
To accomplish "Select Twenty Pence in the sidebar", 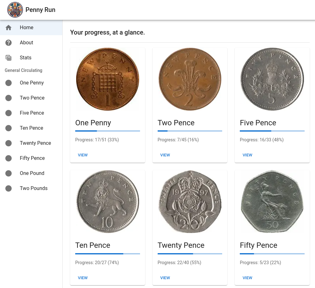I will [35, 143].
